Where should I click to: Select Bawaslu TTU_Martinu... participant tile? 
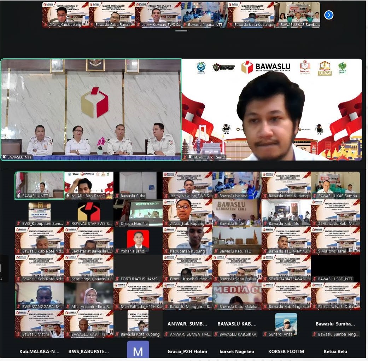286,241
